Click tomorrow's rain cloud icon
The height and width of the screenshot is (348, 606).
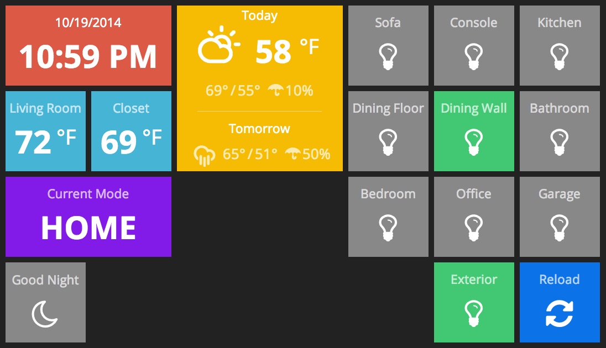205,156
